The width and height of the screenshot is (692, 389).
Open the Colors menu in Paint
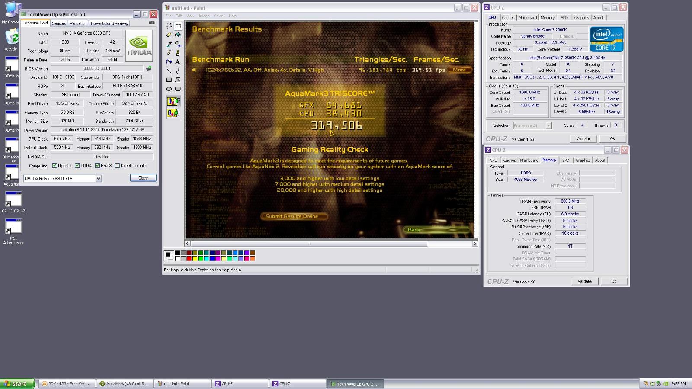219,16
